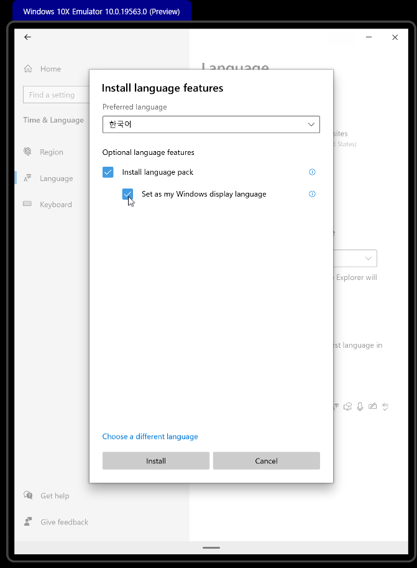Go back with the arrow icon
Viewport: 417px width, 568px height.
(27, 37)
